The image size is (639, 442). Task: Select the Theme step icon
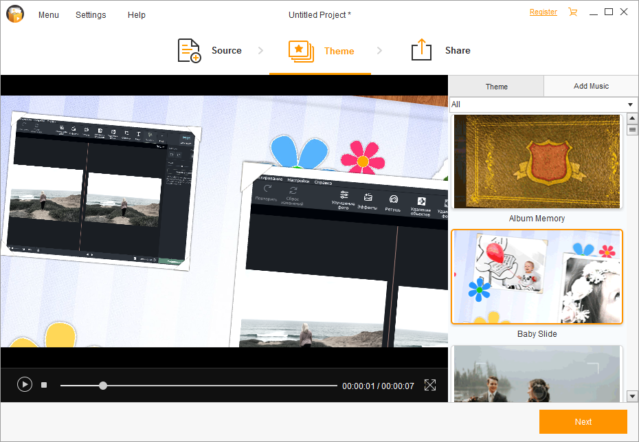tap(301, 51)
